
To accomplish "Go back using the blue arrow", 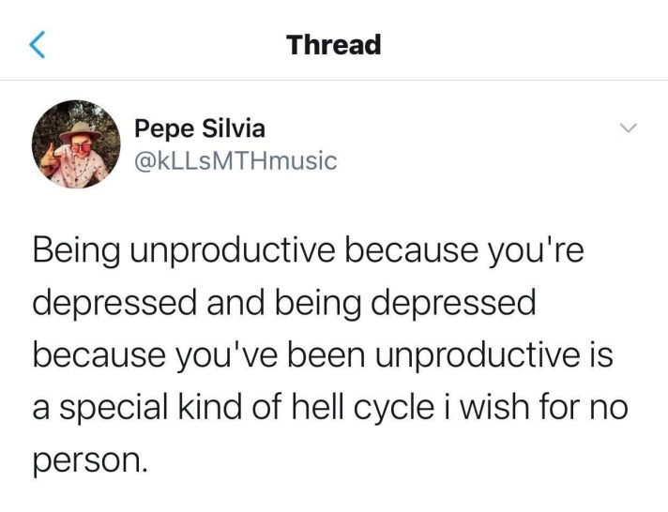I will click(38, 44).
